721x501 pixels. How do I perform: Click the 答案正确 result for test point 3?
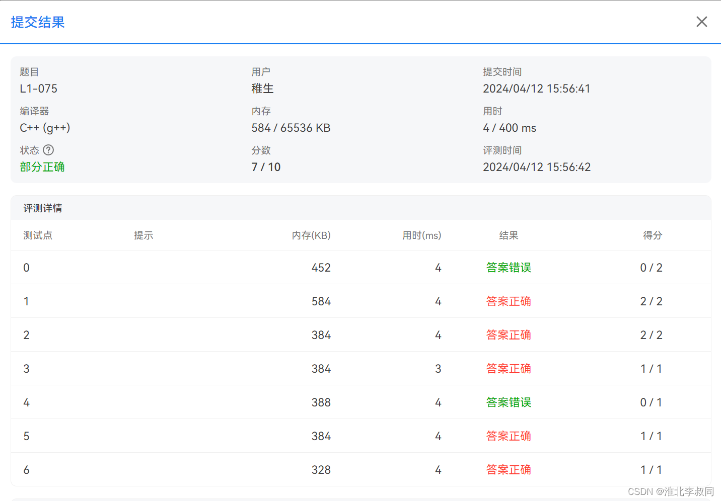coord(508,368)
